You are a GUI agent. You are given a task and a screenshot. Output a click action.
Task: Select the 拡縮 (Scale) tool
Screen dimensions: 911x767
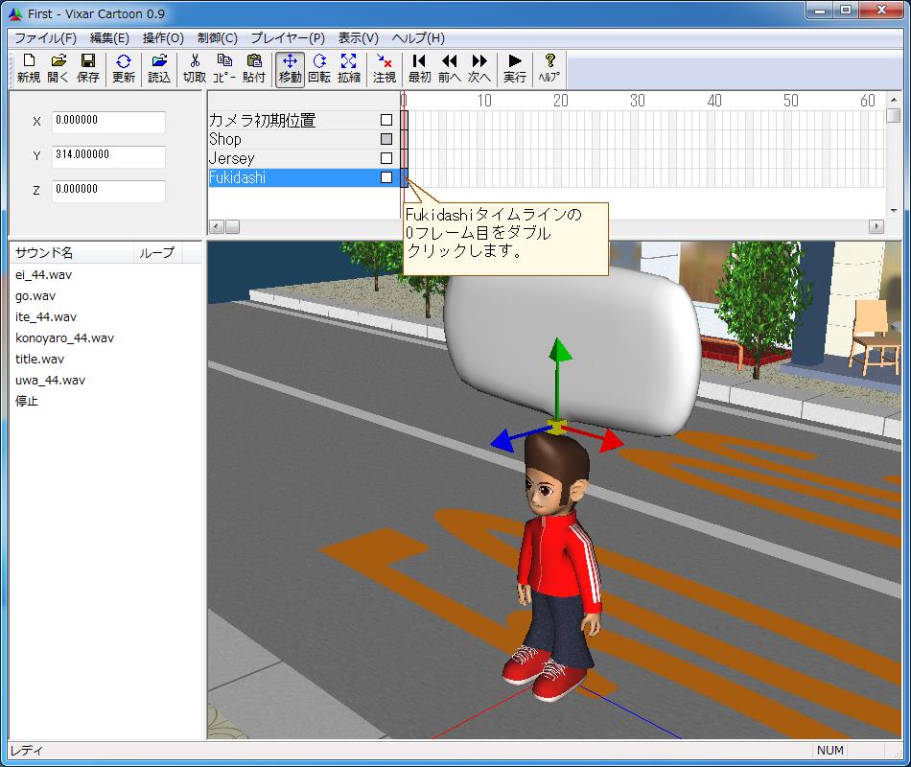click(x=349, y=68)
